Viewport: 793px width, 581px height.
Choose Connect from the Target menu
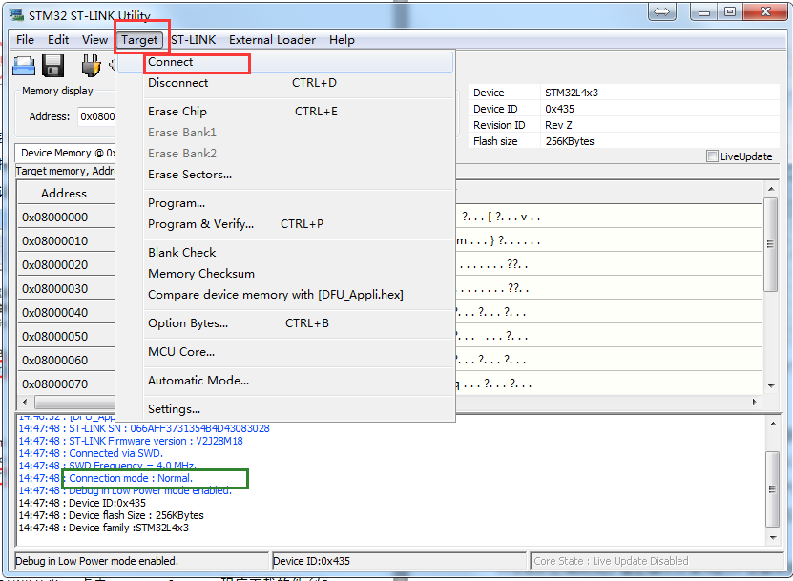click(285, 62)
